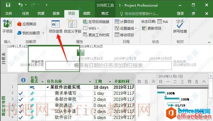Screen dimensions: 213x121
Task: Open the 任务名称 column filter dropdown
Action: tap(90, 82)
